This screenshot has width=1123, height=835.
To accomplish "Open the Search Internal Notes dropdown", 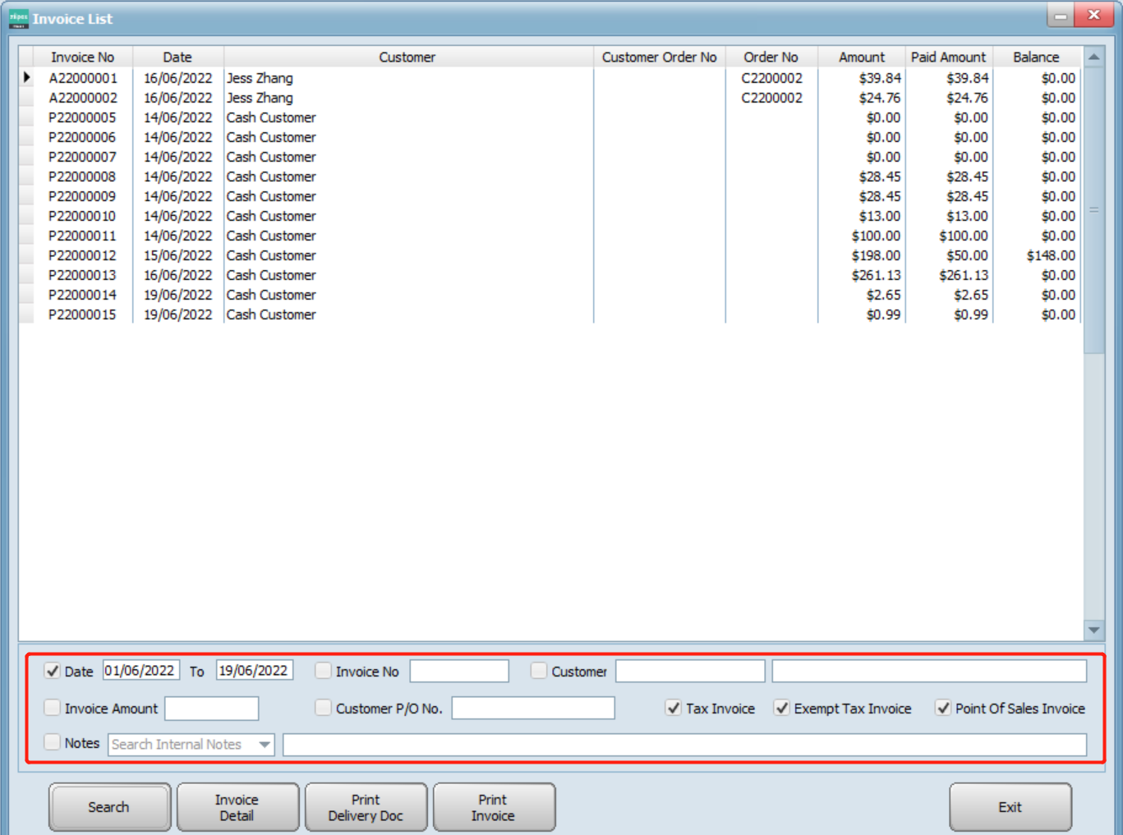I will tap(263, 745).
